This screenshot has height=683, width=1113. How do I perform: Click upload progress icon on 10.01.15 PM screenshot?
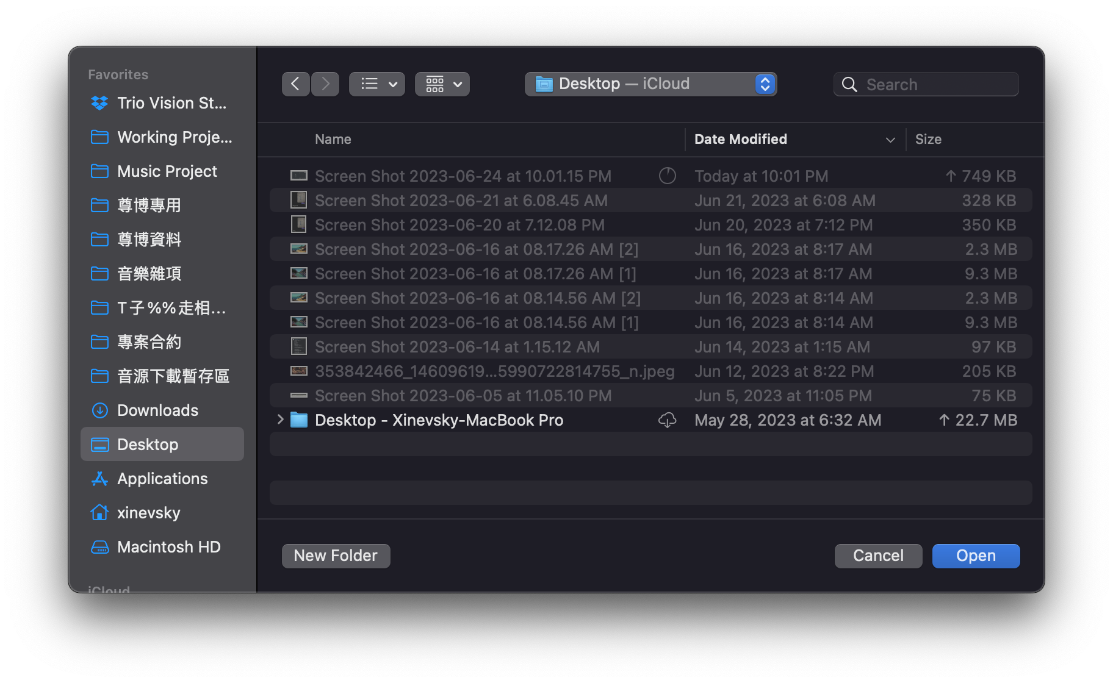click(668, 176)
